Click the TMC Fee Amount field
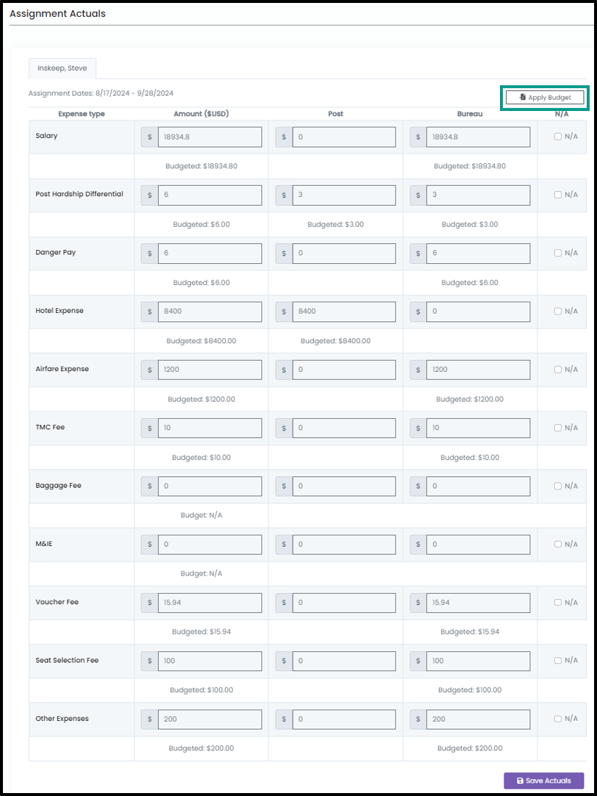Screen dimensions: 597x796 (x=210, y=428)
